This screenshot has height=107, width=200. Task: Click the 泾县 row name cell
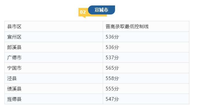[x=54, y=78]
